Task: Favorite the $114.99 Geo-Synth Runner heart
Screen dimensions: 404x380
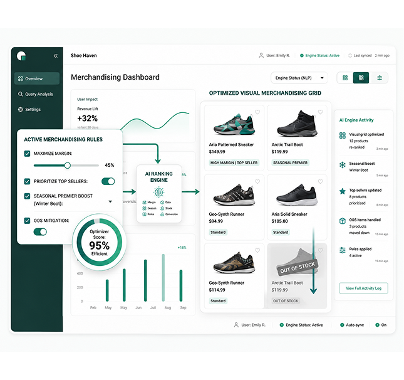Action: pyautogui.click(x=257, y=250)
